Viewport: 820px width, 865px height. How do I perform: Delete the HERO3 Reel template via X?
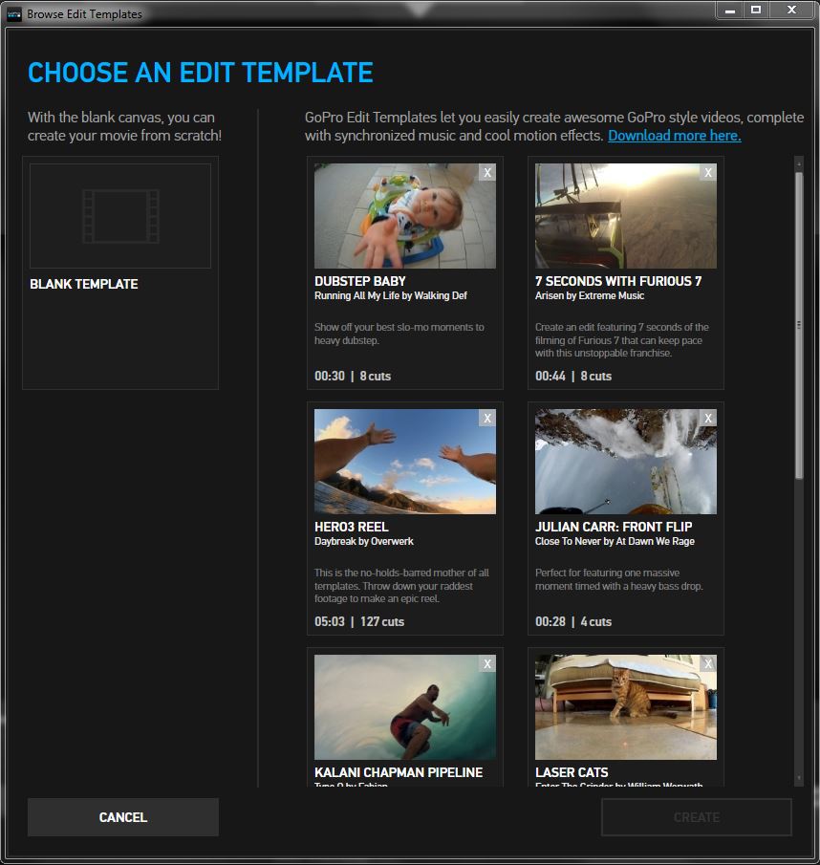pyautogui.click(x=487, y=418)
